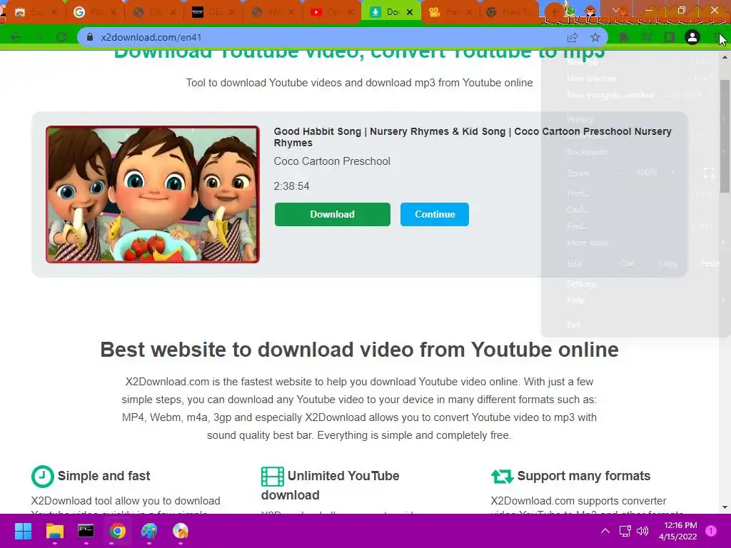The image size is (731, 548).
Task: Click the arrows icon beside Support many formats
Action: [x=502, y=476]
